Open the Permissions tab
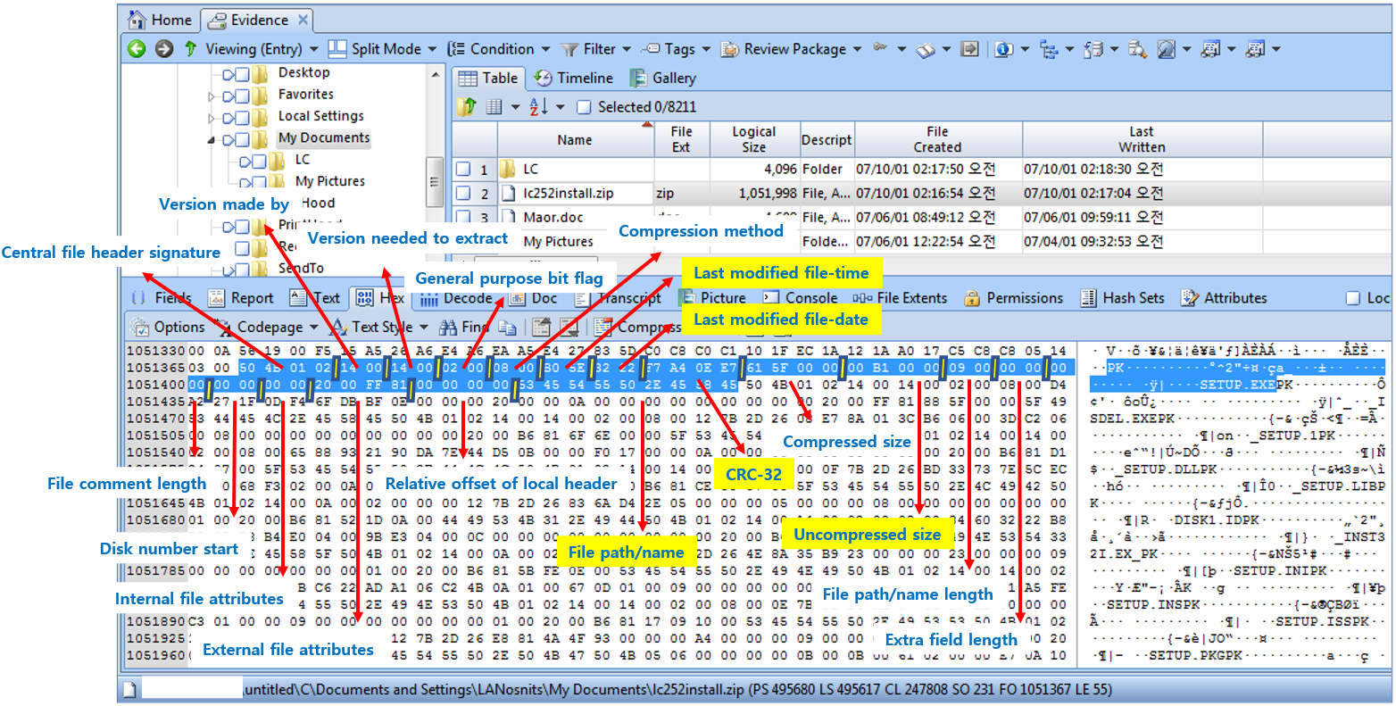Image resolution: width=1396 pixels, height=706 pixels. (1012, 298)
